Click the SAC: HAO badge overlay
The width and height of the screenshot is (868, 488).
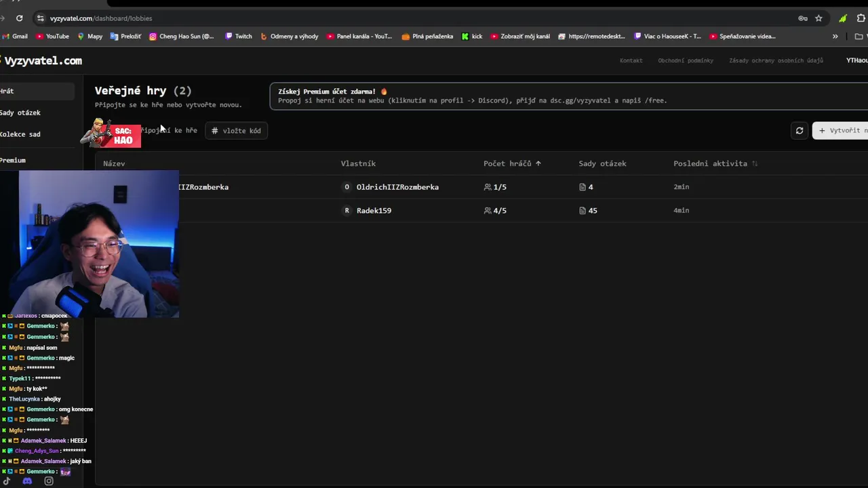pyautogui.click(x=111, y=134)
